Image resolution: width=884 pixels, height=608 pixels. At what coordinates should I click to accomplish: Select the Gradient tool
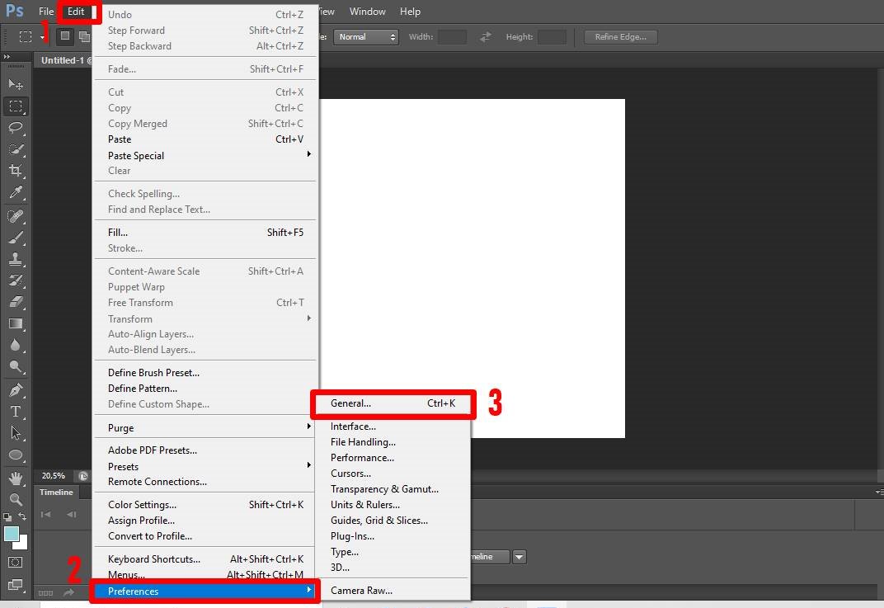point(15,323)
